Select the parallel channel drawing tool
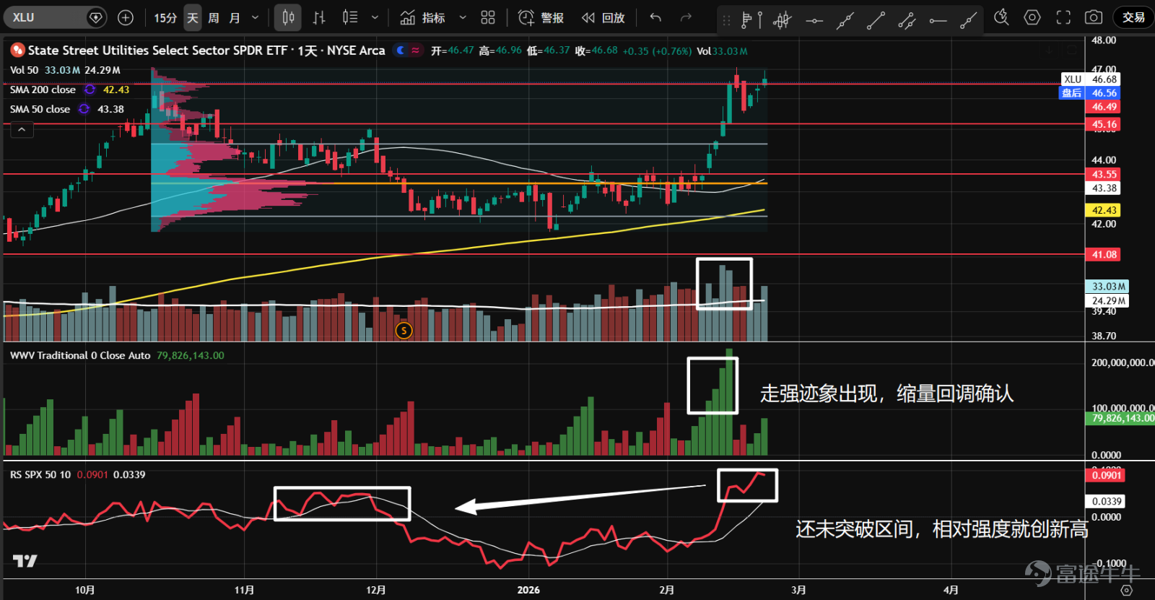 coord(907,21)
